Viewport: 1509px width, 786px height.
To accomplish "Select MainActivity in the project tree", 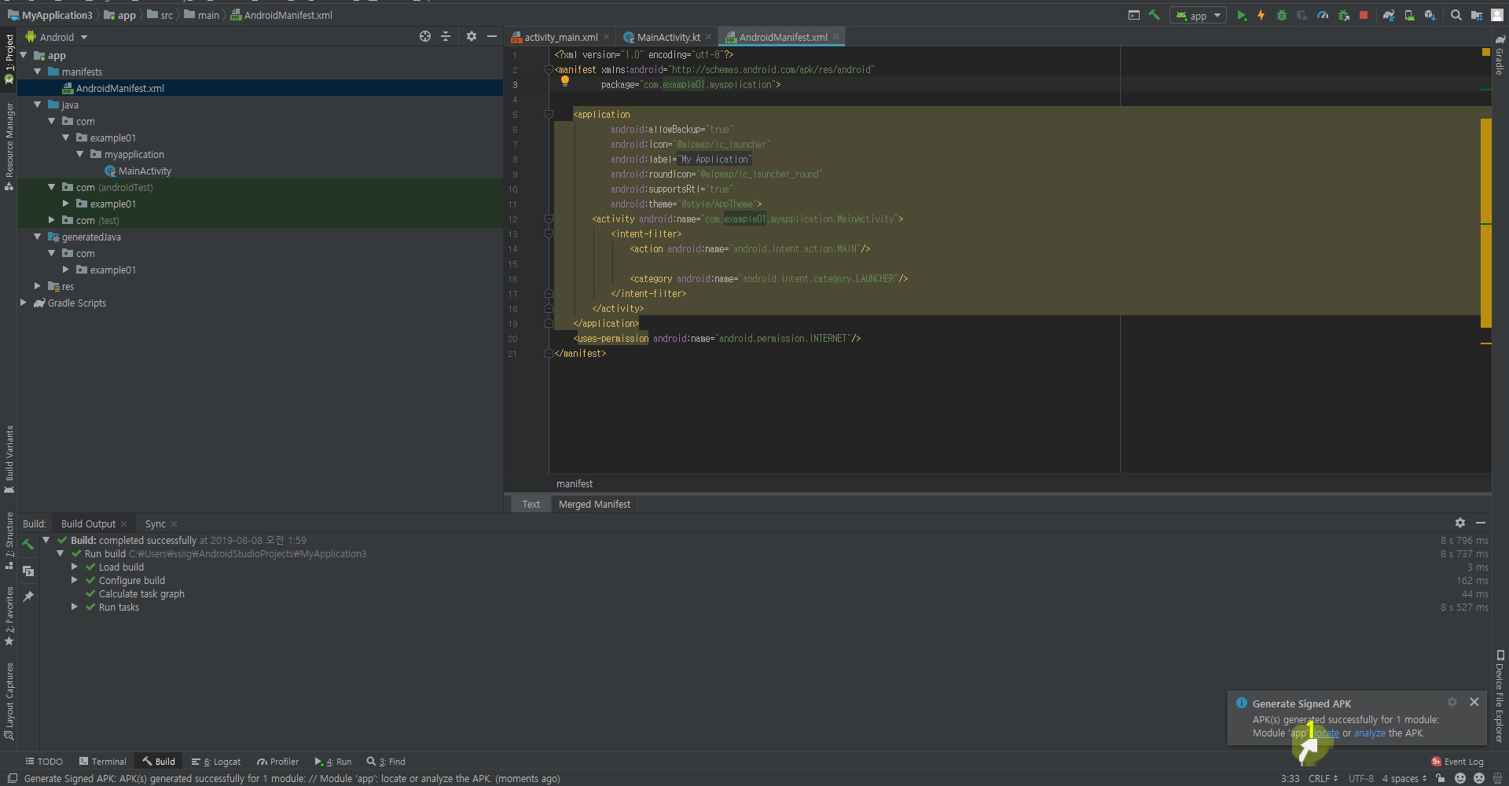I will coord(145,171).
